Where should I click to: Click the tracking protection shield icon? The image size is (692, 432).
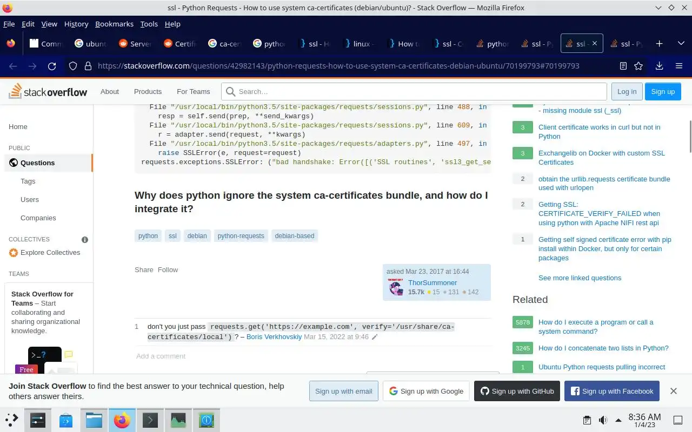(73, 66)
